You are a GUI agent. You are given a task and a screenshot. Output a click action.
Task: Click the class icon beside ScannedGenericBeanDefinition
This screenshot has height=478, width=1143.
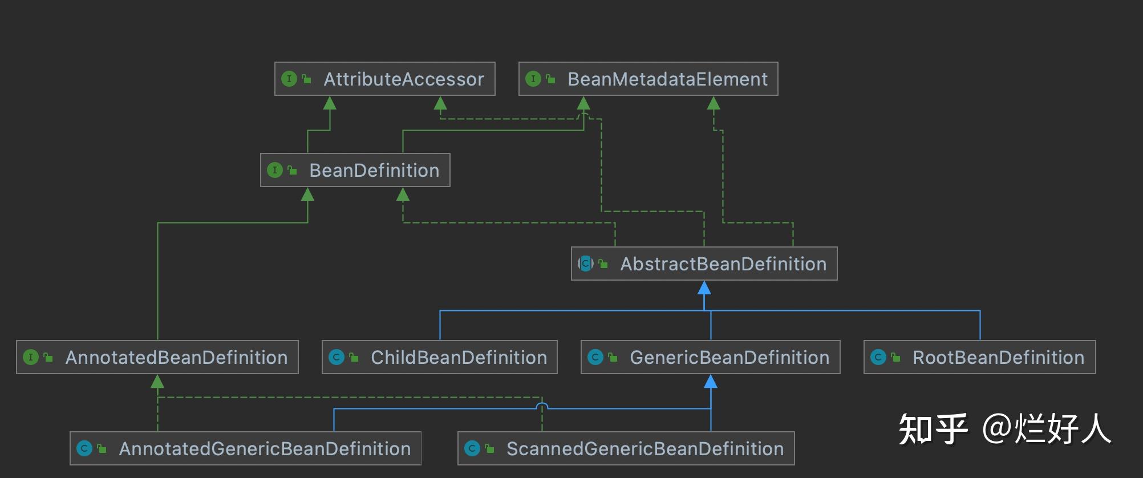(472, 448)
